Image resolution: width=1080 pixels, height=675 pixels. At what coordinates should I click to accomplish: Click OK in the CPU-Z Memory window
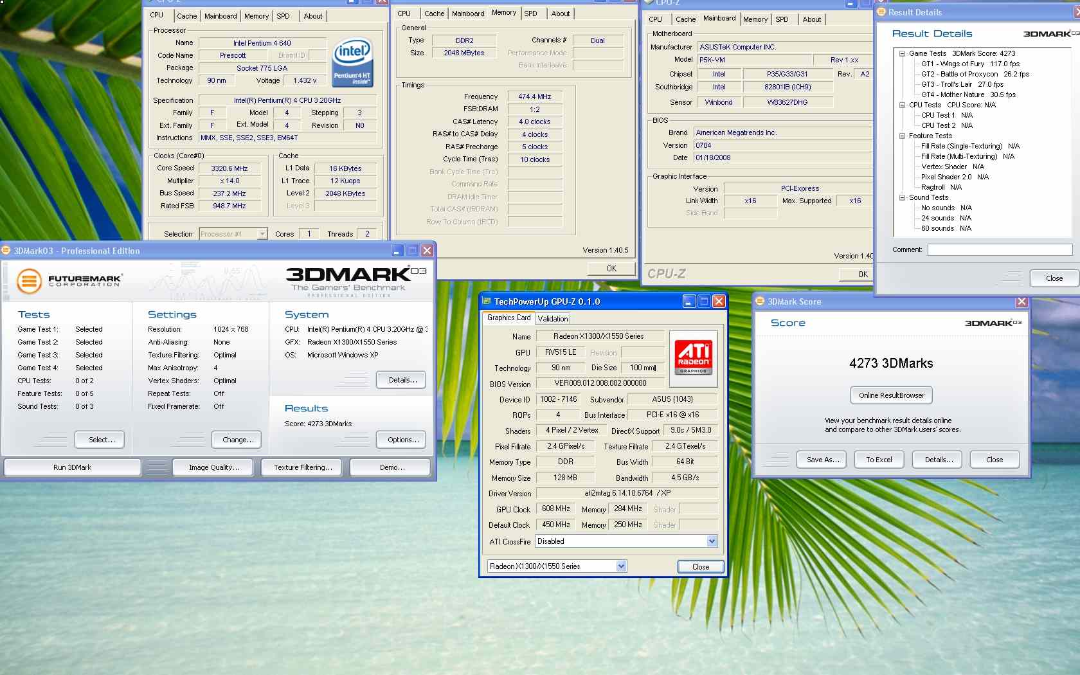click(611, 269)
